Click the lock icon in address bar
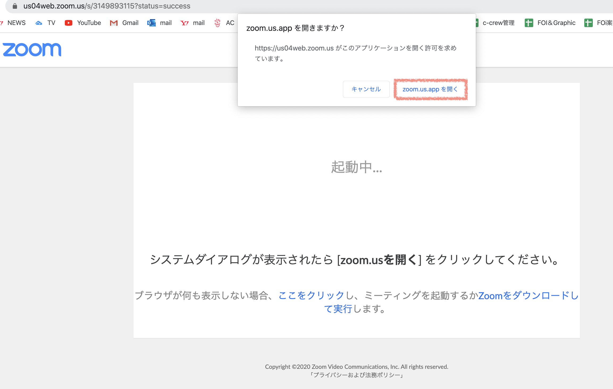 15,6
